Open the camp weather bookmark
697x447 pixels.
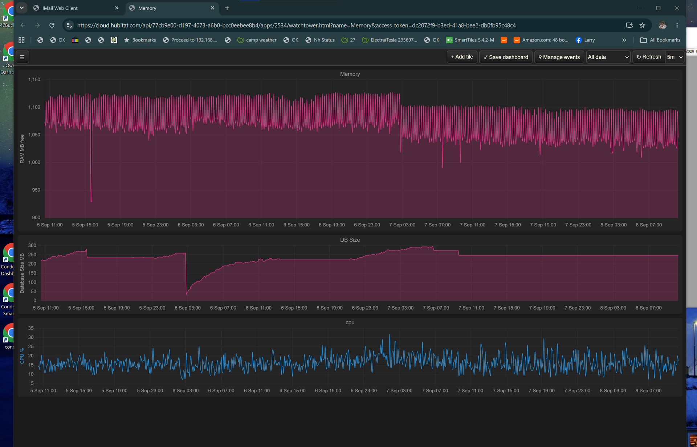(257, 40)
